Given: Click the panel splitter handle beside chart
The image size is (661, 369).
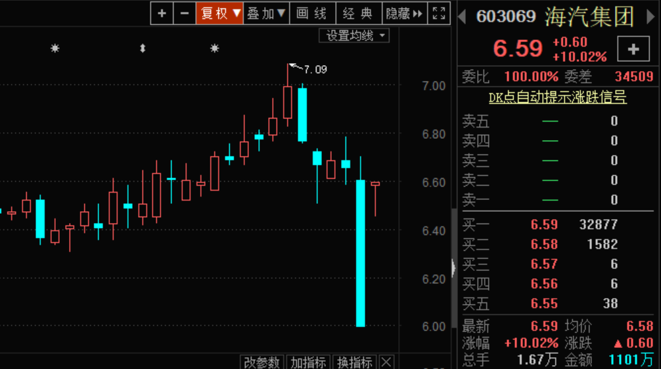Looking at the screenshot, I should 453,268.
